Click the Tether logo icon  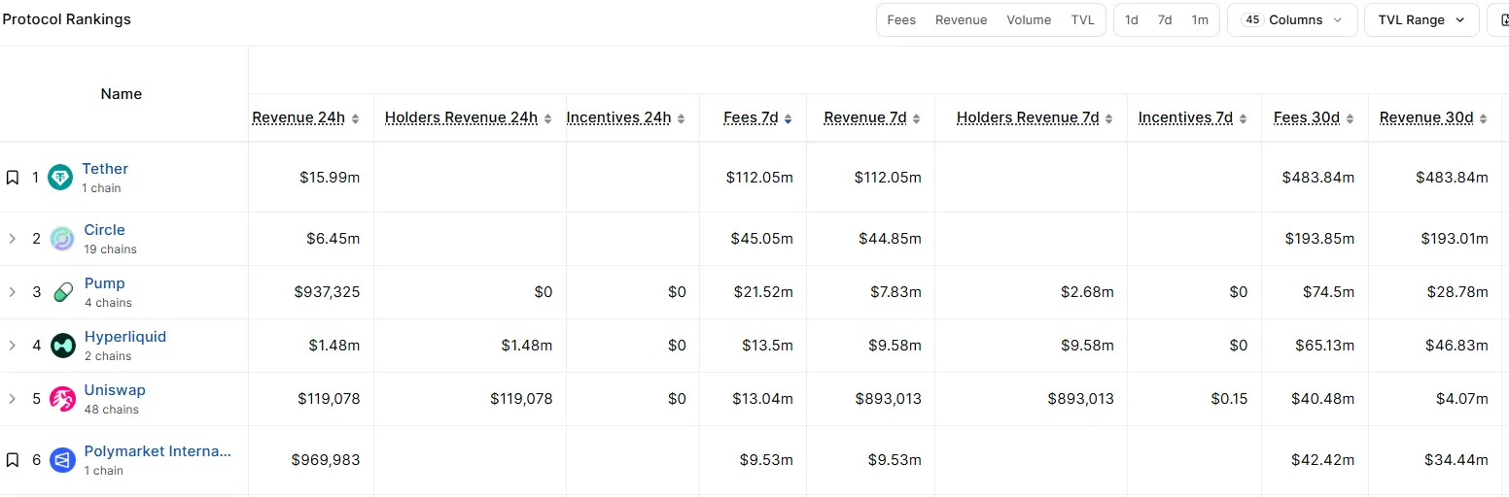tap(61, 178)
